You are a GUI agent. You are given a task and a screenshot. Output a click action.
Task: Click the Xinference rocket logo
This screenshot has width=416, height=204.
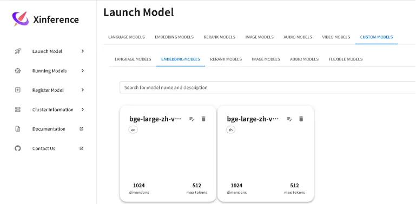(21, 19)
